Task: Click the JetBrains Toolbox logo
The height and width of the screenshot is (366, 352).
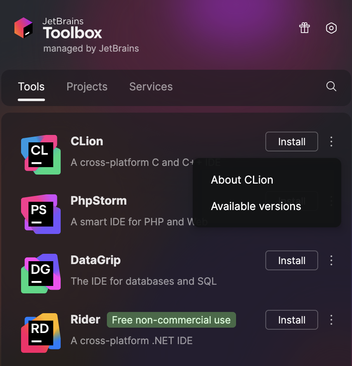Action: click(x=24, y=28)
